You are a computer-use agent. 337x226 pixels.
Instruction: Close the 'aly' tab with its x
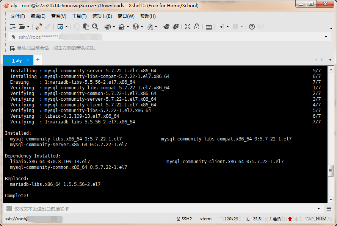(28, 61)
